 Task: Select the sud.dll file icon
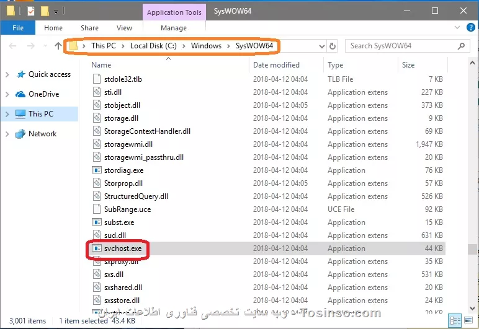97,235
